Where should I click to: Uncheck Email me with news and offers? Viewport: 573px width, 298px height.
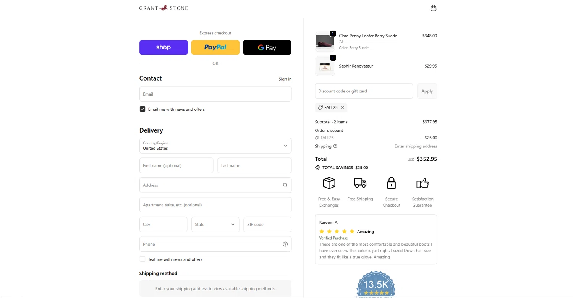click(142, 109)
